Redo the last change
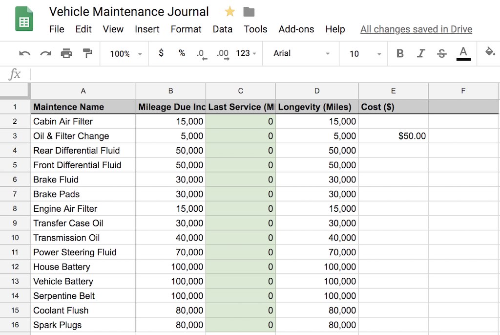The width and height of the screenshot is (500, 335). pos(45,54)
